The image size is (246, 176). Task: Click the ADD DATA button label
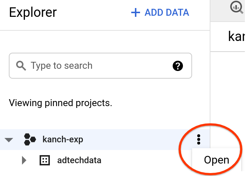(167, 12)
